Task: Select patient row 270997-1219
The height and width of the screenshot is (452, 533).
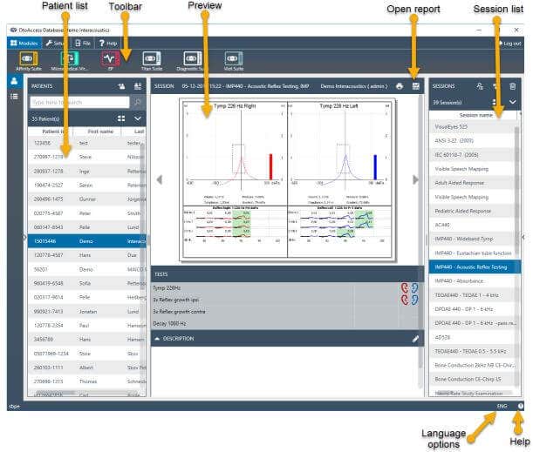Action: tap(86, 157)
